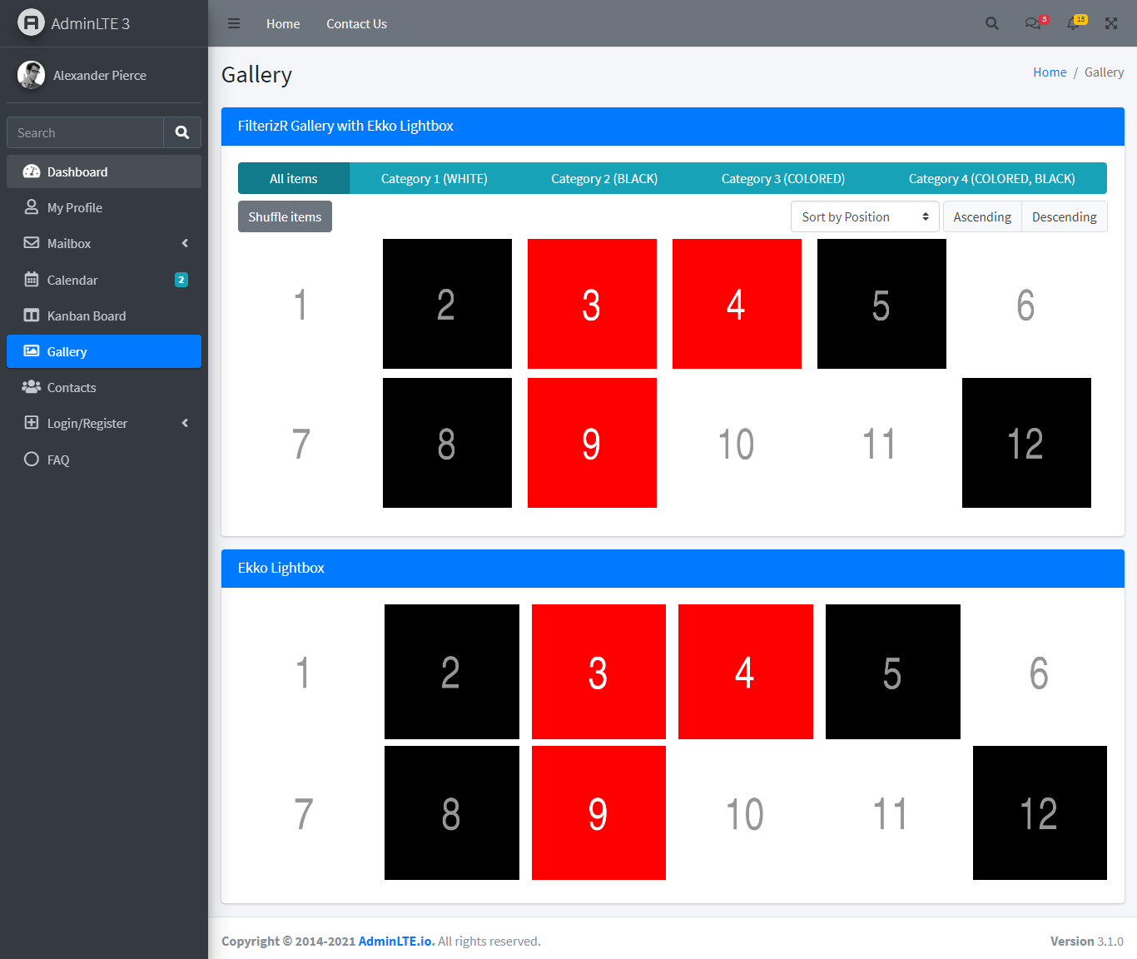
Task: Open the messages icon with red badge
Action: pos(1032,23)
